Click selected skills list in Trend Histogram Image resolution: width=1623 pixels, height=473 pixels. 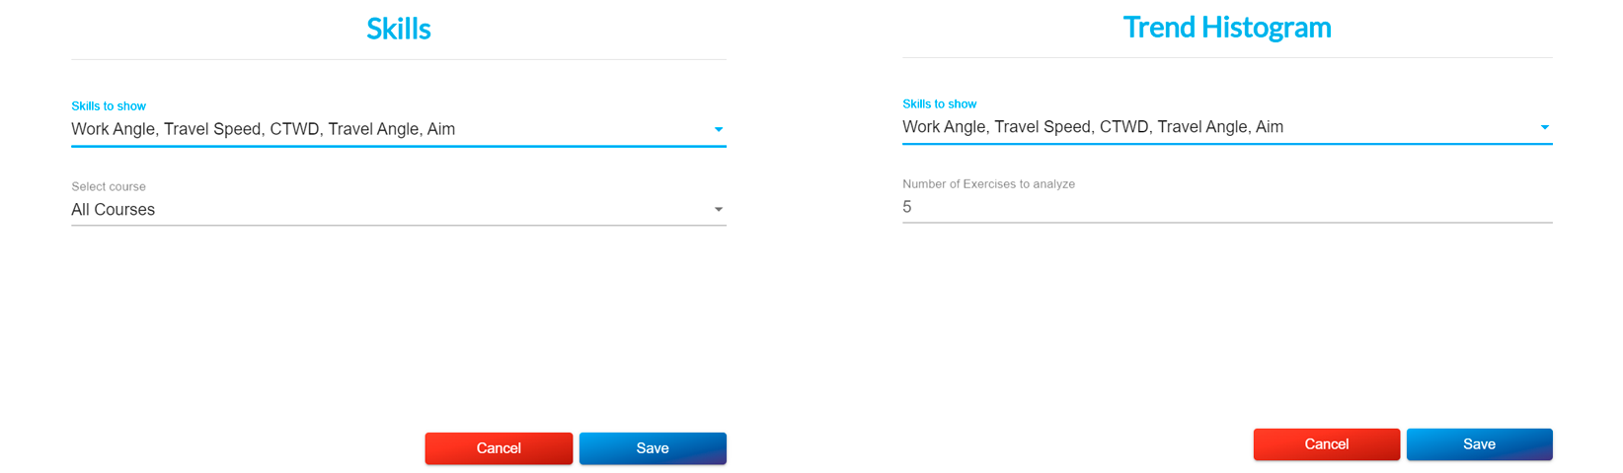pos(1093,127)
